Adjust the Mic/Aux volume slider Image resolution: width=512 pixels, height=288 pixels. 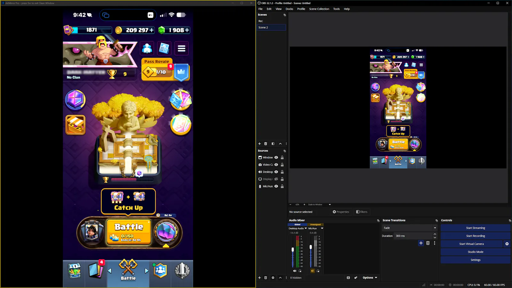(311, 247)
